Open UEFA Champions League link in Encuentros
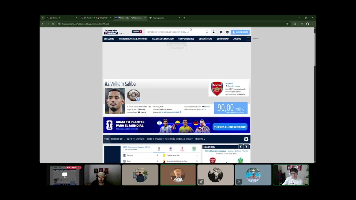 click(216, 151)
